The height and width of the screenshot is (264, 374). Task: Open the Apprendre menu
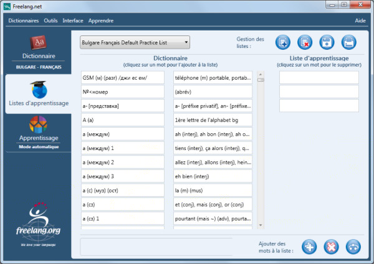101,21
